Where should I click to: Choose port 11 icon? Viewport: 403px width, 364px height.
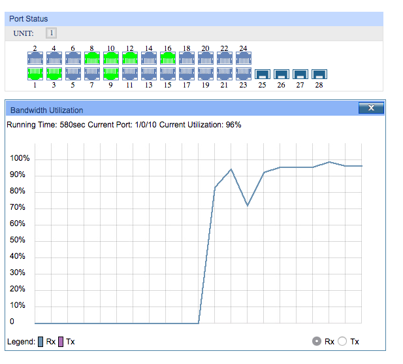point(130,74)
